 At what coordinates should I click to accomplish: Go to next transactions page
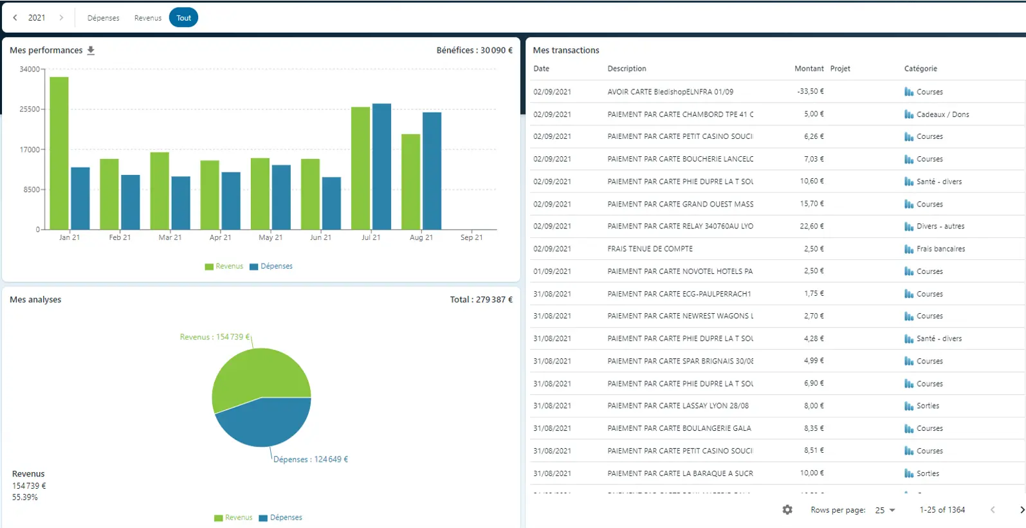1021,510
